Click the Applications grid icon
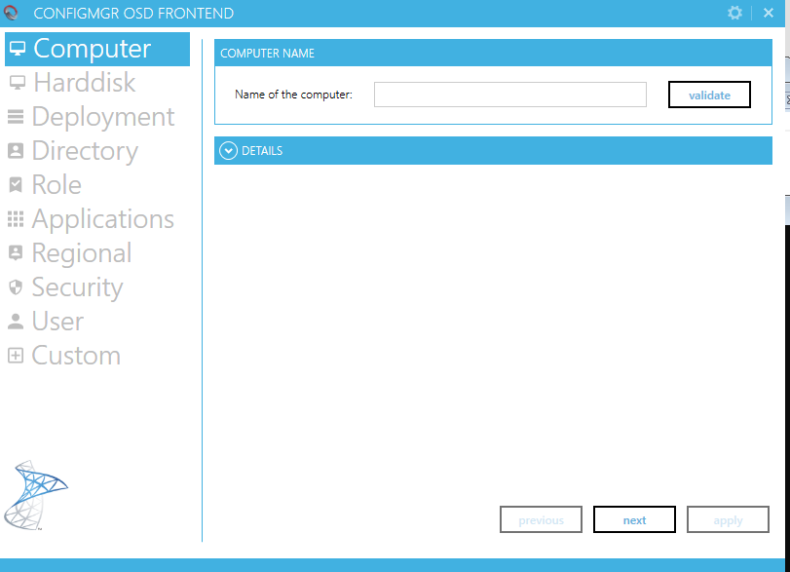The image size is (790, 572). point(15,218)
